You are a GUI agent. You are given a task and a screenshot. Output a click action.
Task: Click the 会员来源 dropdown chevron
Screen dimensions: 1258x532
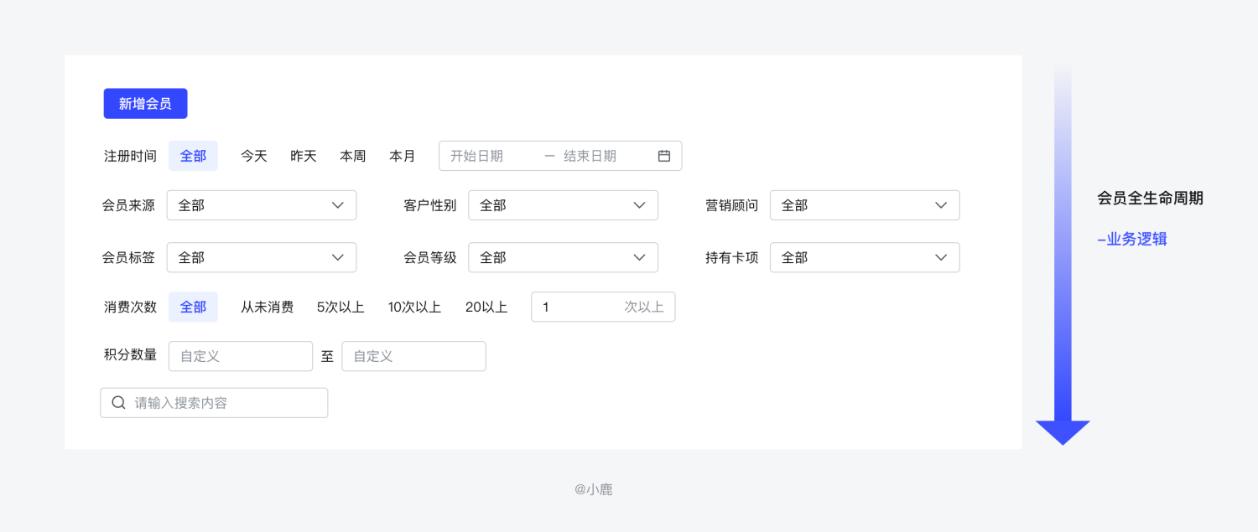coord(338,205)
